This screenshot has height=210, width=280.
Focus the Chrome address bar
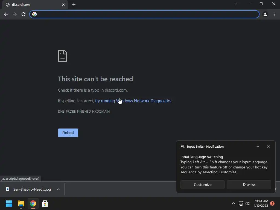point(144,14)
